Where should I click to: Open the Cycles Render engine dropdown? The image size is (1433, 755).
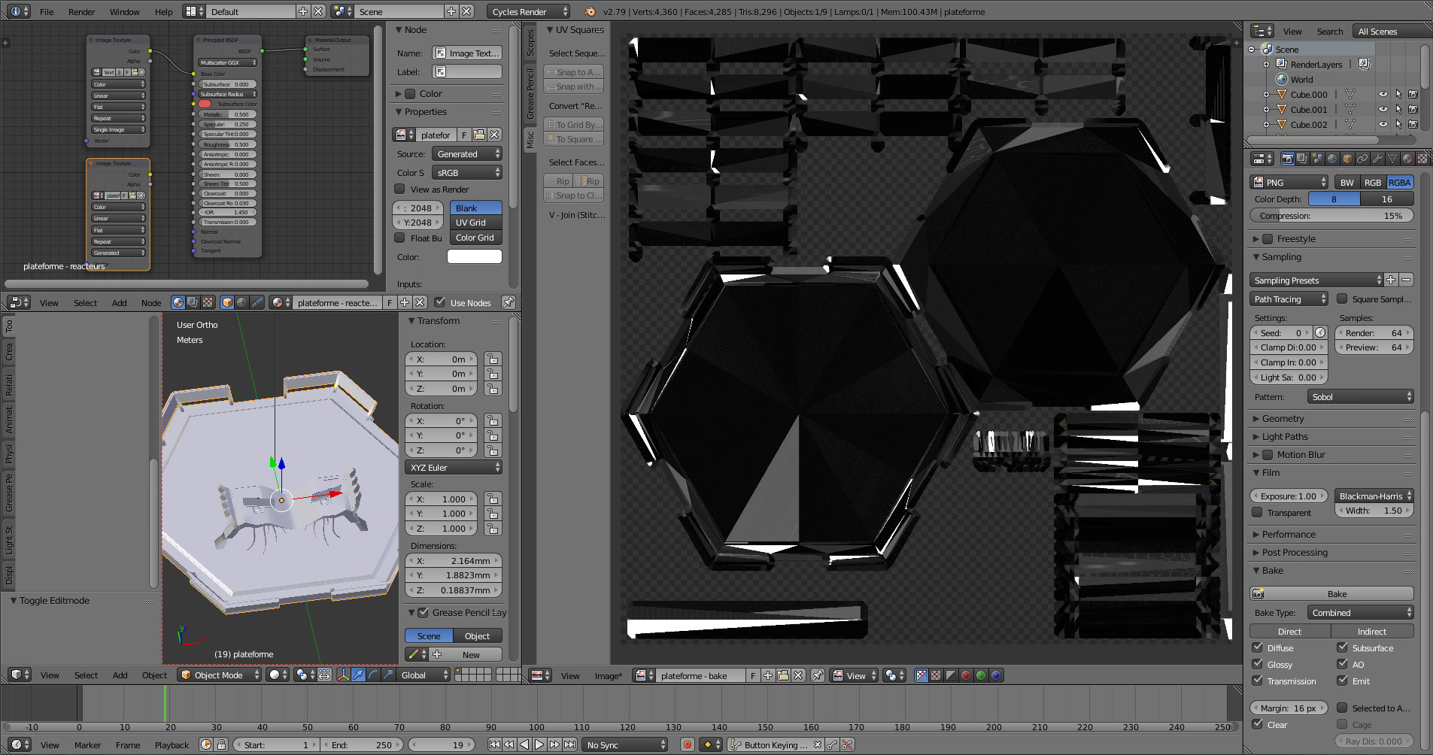529,12
